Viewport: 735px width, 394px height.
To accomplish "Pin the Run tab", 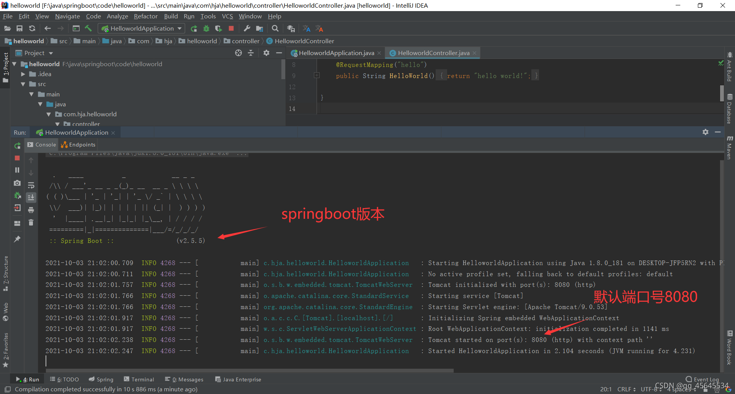I will click(x=17, y=239).
